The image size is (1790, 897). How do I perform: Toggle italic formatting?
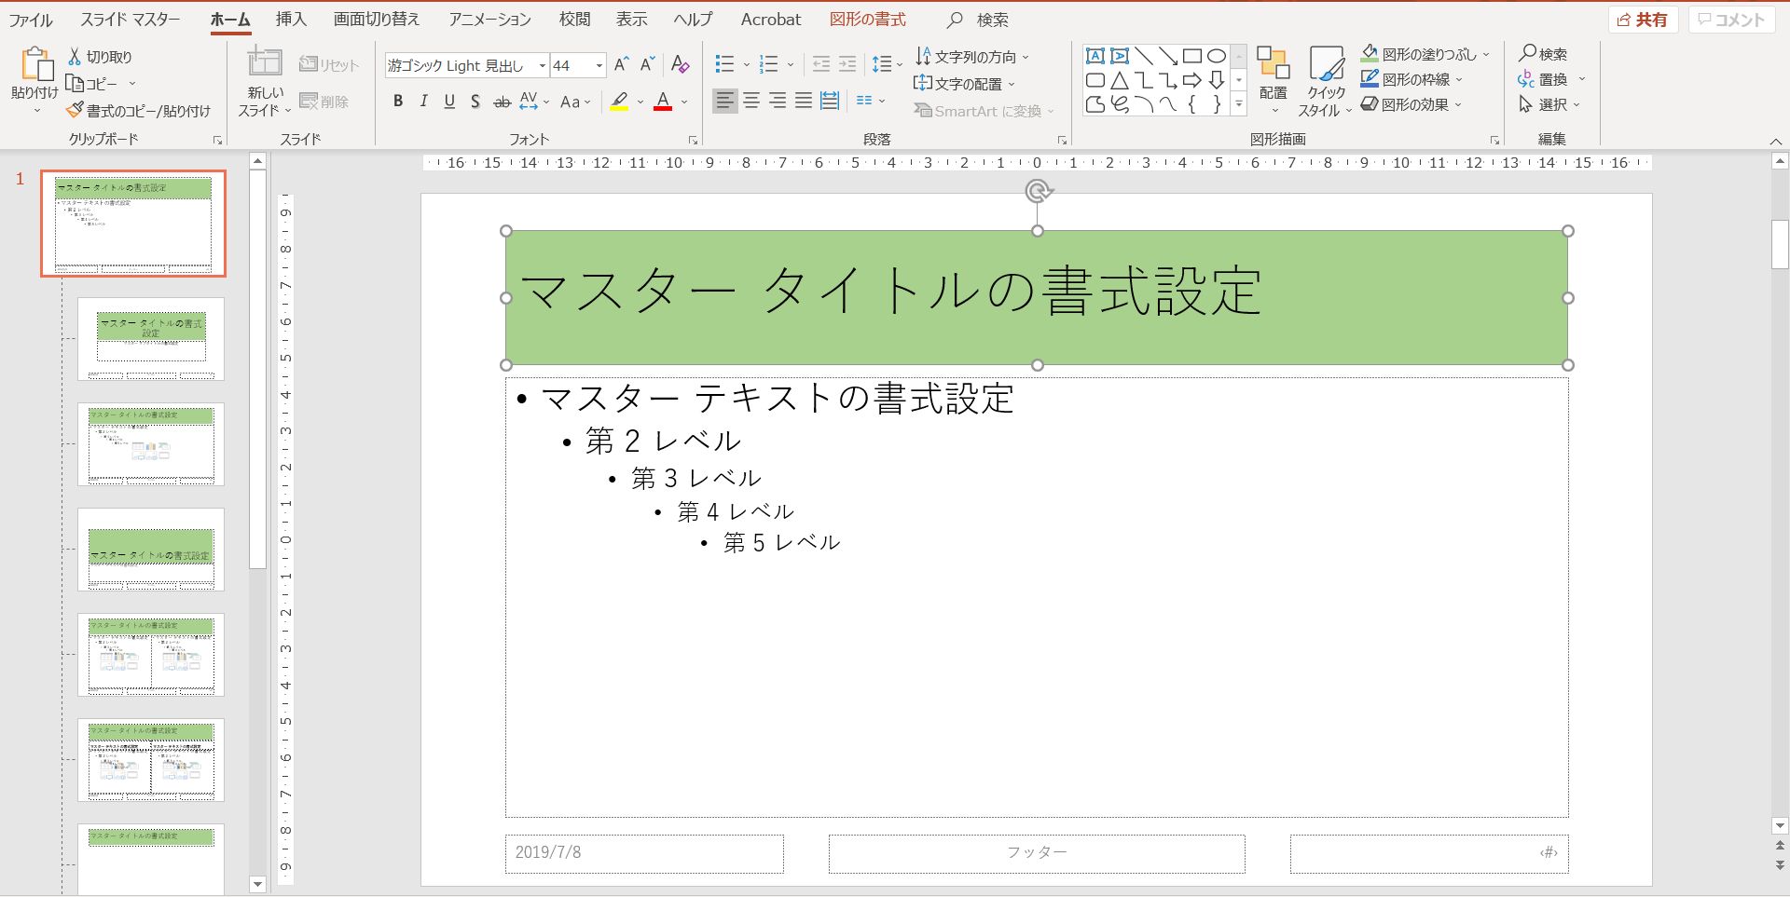point(423,102)
